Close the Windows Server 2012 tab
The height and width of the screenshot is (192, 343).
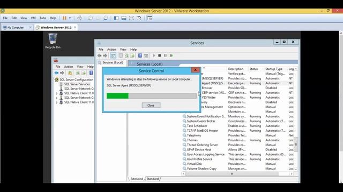click(x=75, y=27)
